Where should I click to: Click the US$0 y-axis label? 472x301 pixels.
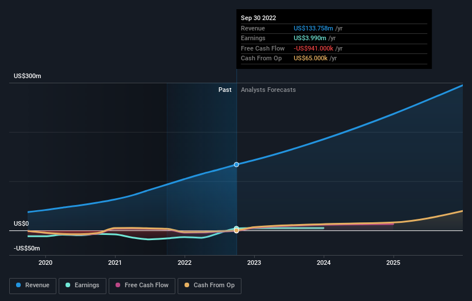click(x=21, y=223)
